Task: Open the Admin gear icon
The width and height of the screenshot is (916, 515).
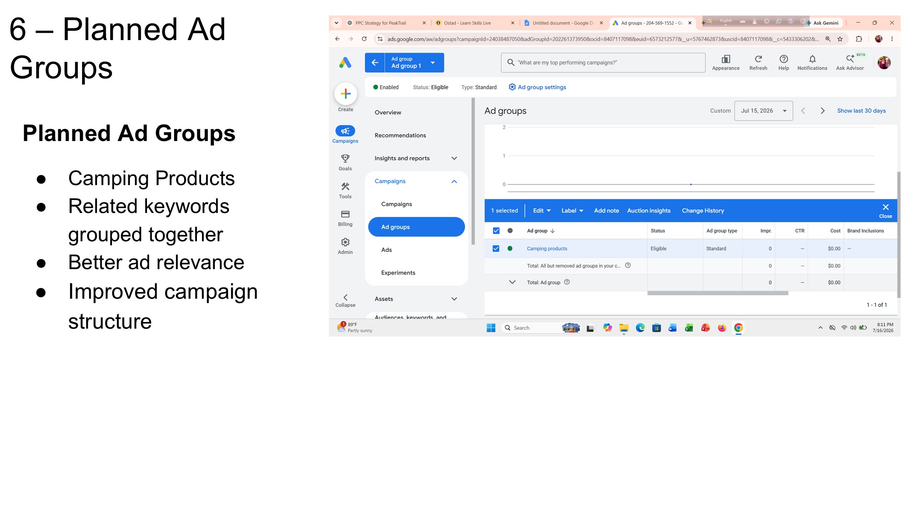Action: click(x=345, y=242)
